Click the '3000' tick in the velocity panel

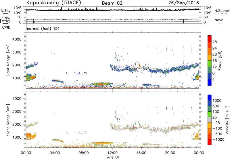[x=17, y=111]
